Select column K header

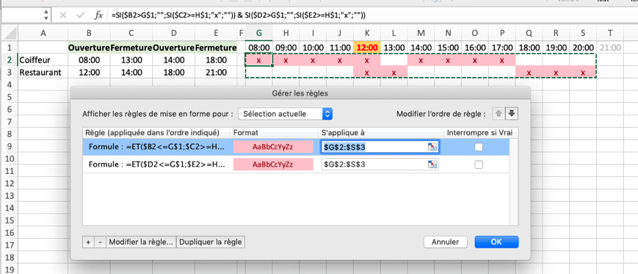[367, 33]
